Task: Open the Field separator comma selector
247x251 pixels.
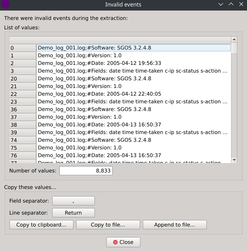Action: point(73,201)
